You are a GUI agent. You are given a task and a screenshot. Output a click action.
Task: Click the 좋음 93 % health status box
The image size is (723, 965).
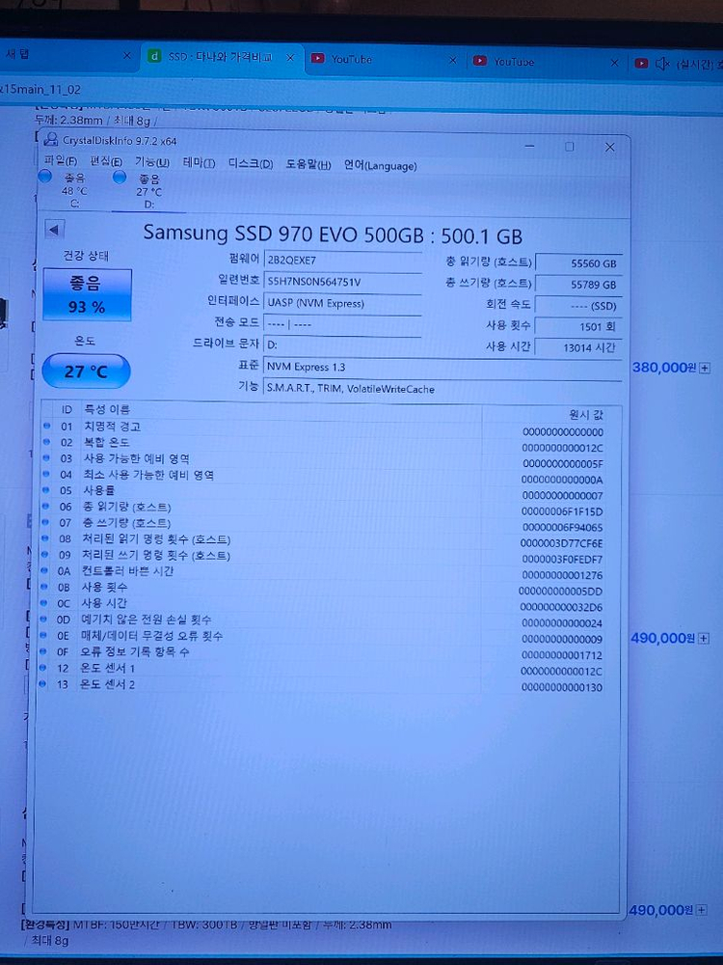click(x=87, y=294)
